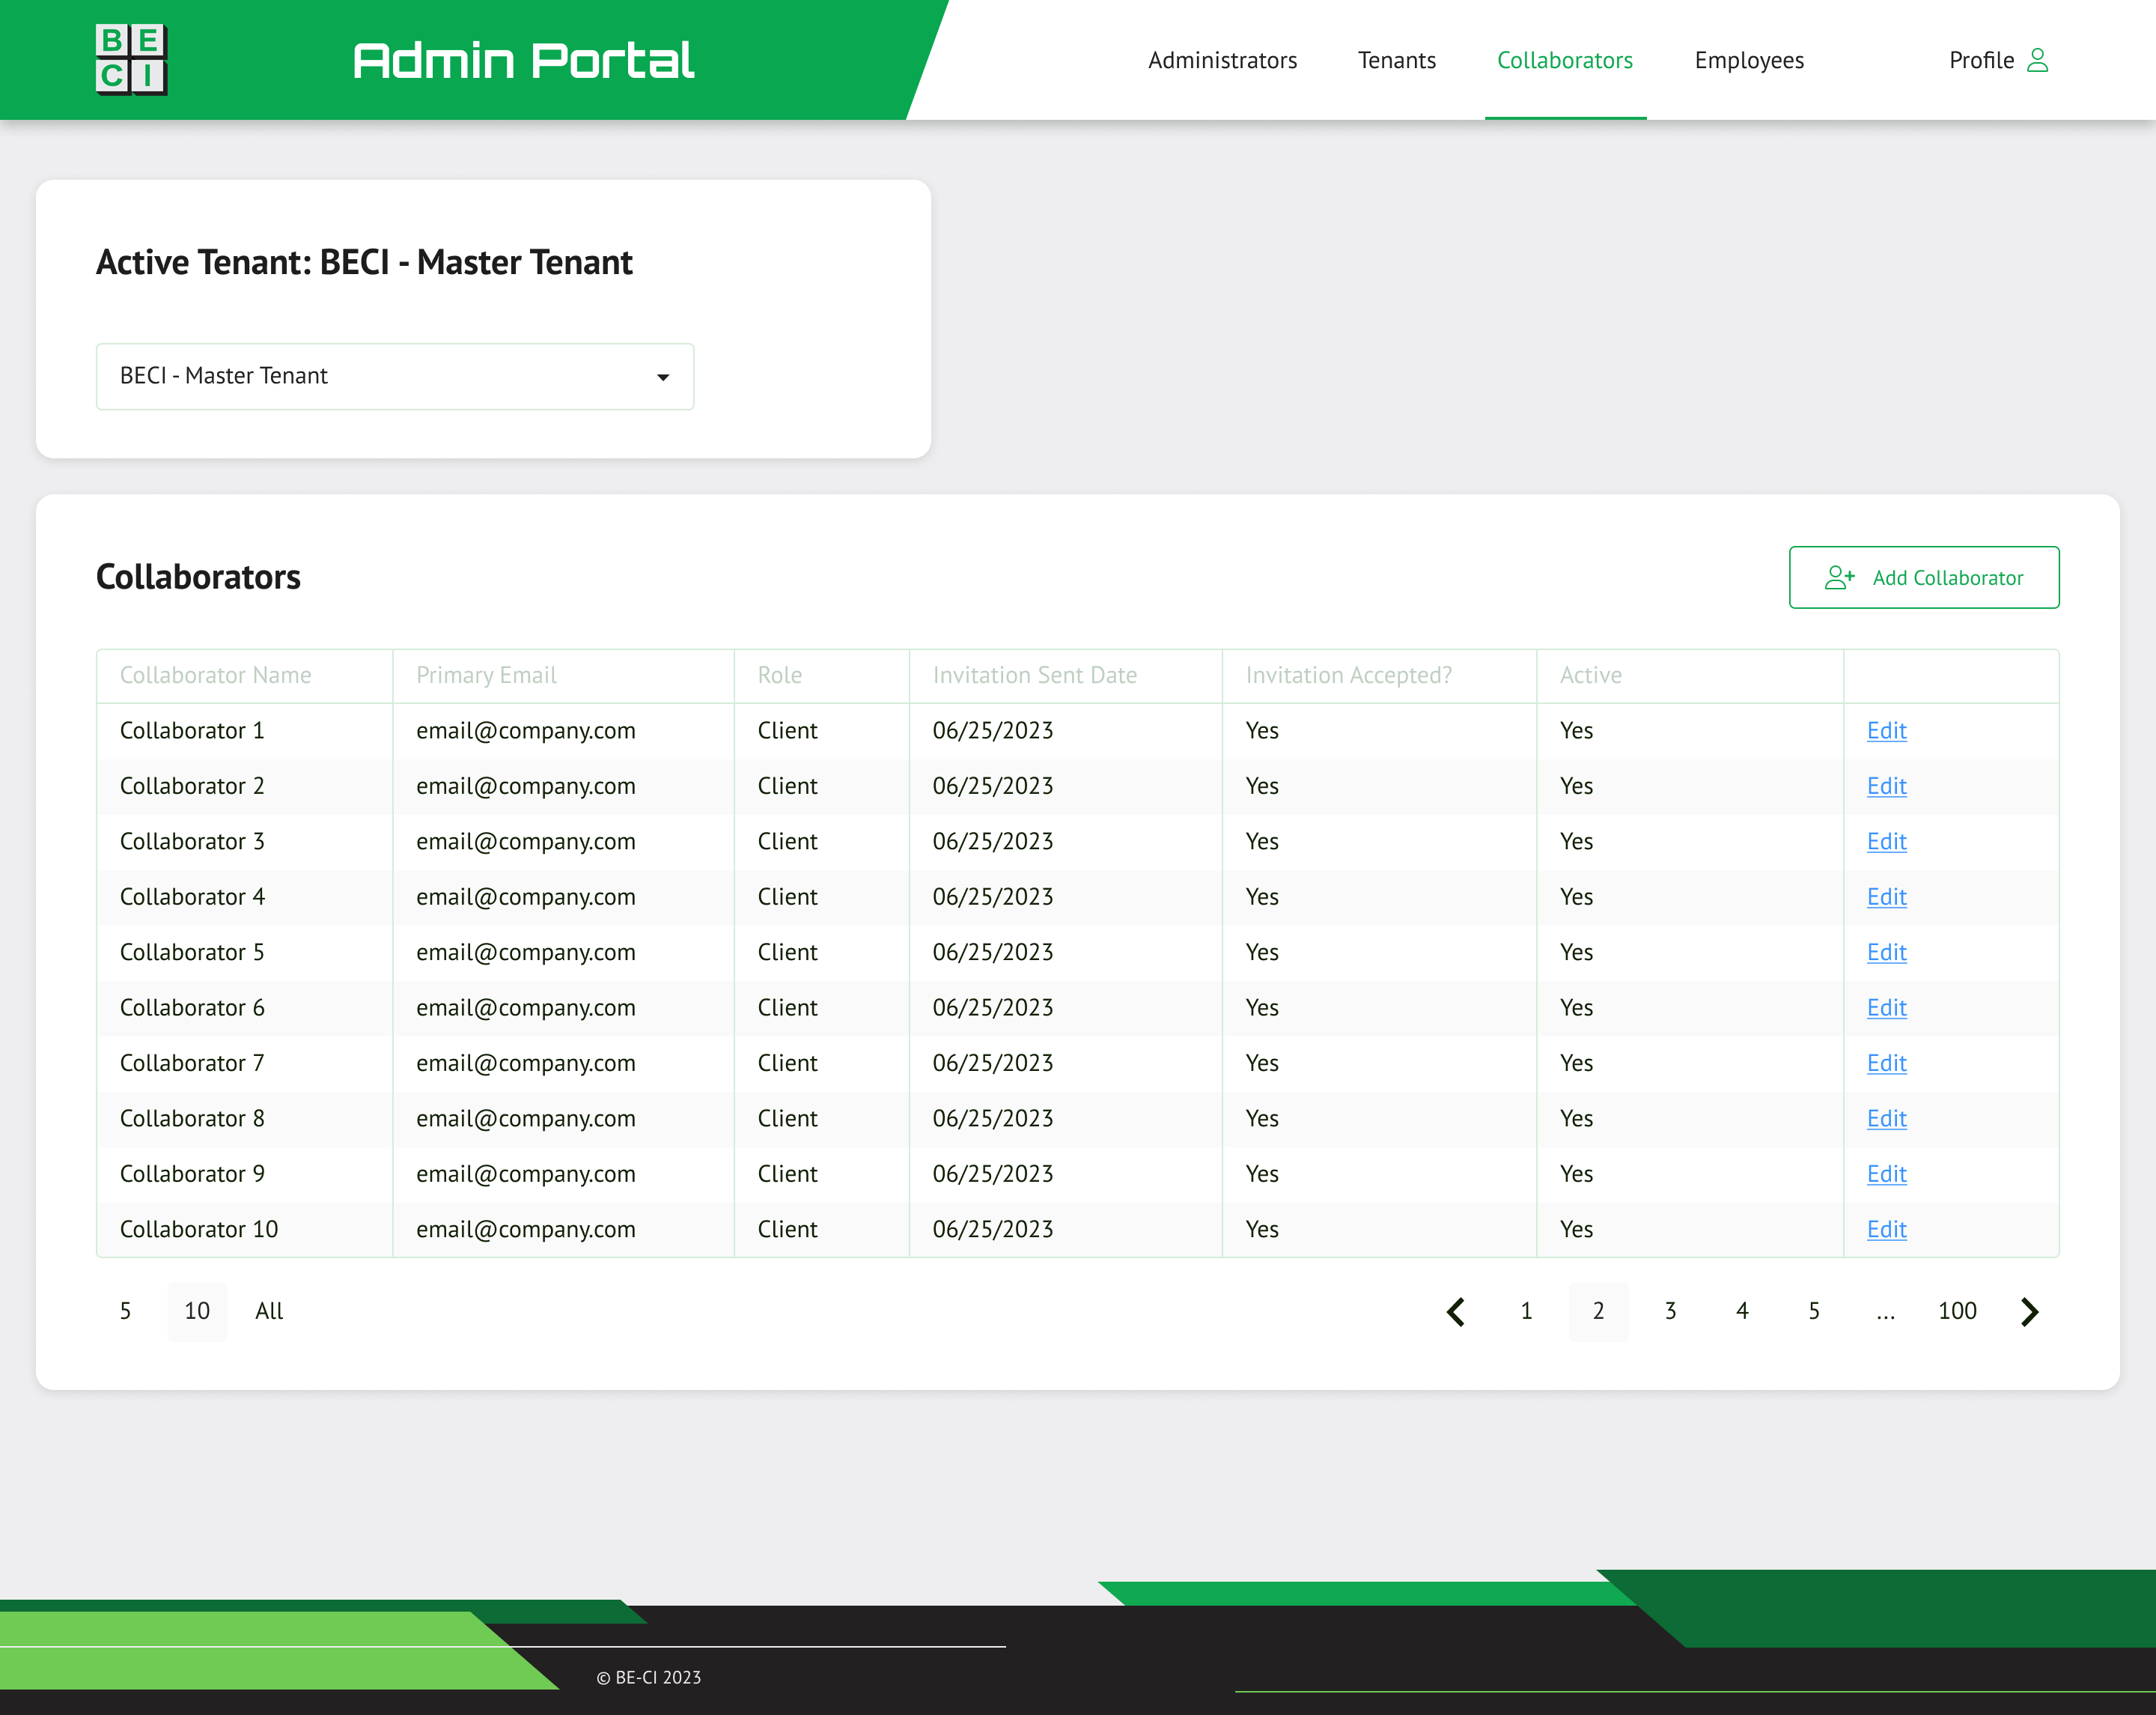This screenshot has height=1715, width=2156.
Task: Jump to page 100
Action: [x=1957, y=1311]
